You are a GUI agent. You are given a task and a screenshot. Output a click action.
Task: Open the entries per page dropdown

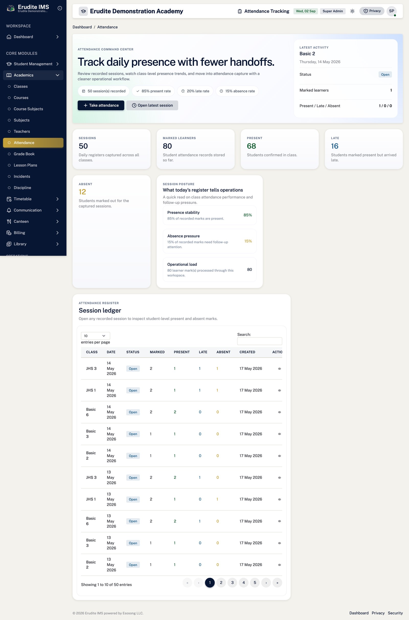click(x=95, y=336)
